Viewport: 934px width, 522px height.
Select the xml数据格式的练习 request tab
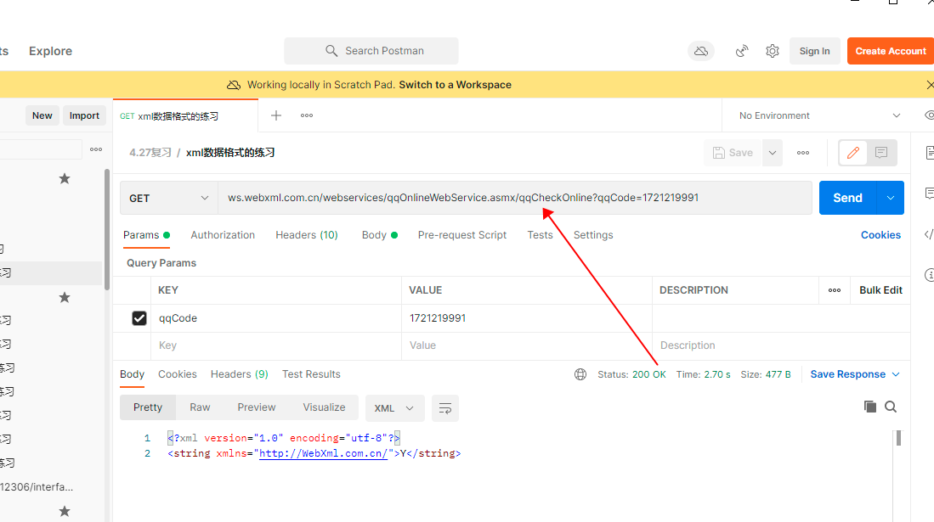(x=185, y=116)
